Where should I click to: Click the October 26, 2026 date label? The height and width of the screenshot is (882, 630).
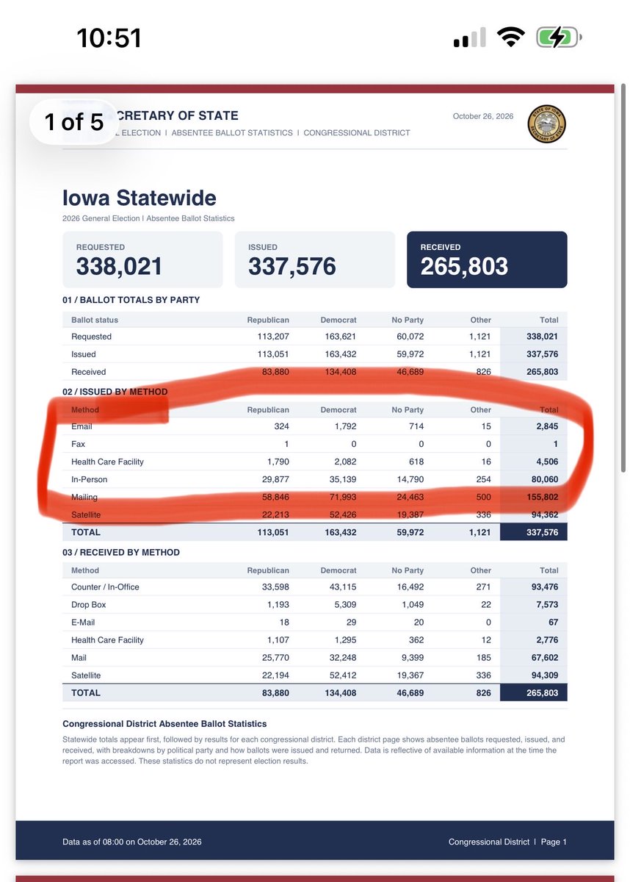point(483,116)
